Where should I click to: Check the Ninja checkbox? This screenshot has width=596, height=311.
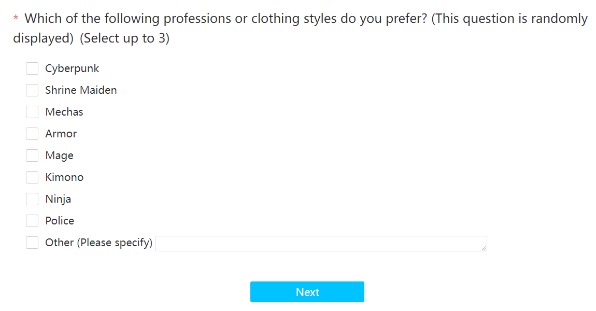[x=32, y=199]
